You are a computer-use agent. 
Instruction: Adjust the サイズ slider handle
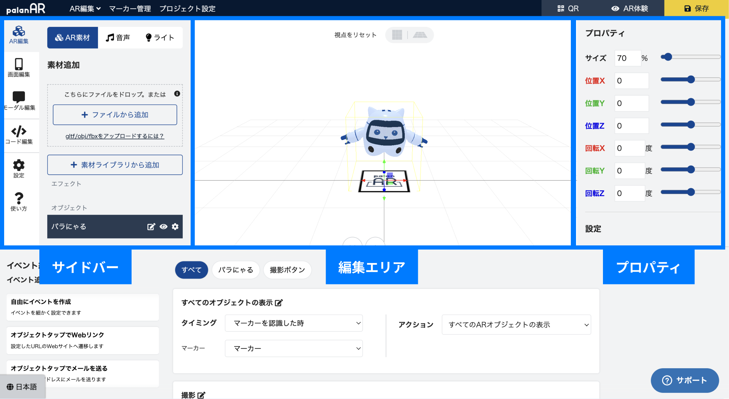668,57
